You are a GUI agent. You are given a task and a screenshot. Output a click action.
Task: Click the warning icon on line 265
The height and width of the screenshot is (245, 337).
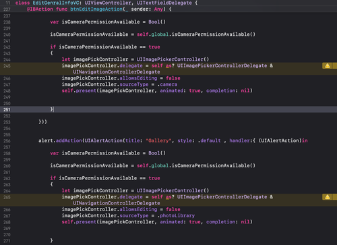click(328, 197)
